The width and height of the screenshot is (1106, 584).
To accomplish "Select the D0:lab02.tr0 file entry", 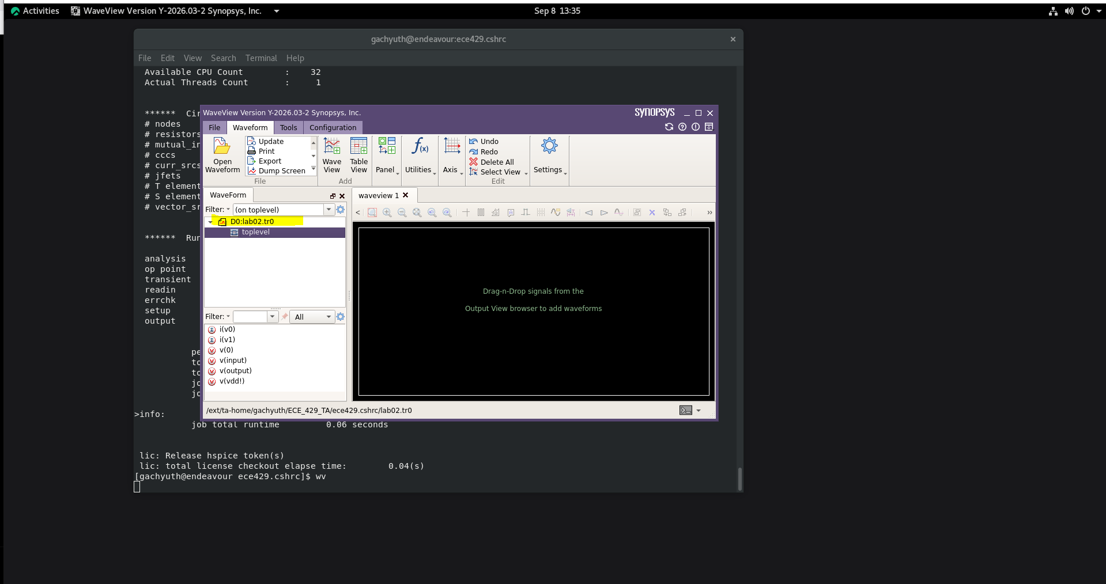I will click(252, 222).
